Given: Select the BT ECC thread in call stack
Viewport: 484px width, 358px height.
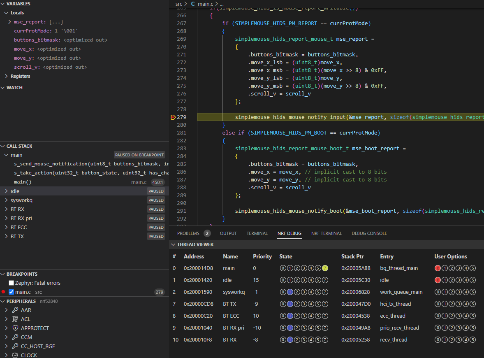Looking at the screenshot, I should pos(19,227).
